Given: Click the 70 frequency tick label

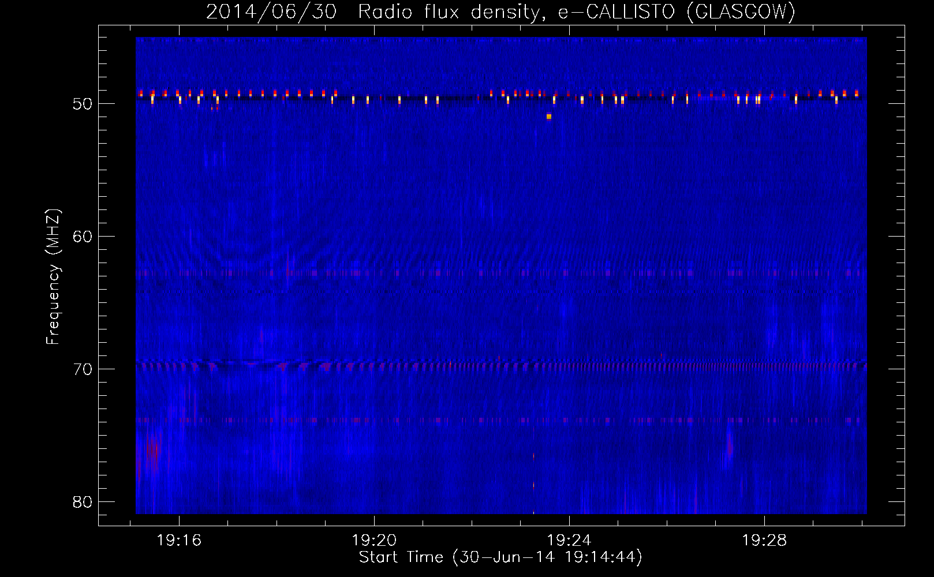Looking at the screenshot, I should click(x=83, y=369).
